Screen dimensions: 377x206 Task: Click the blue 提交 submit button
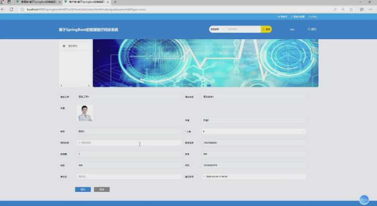tap(83, 189)
